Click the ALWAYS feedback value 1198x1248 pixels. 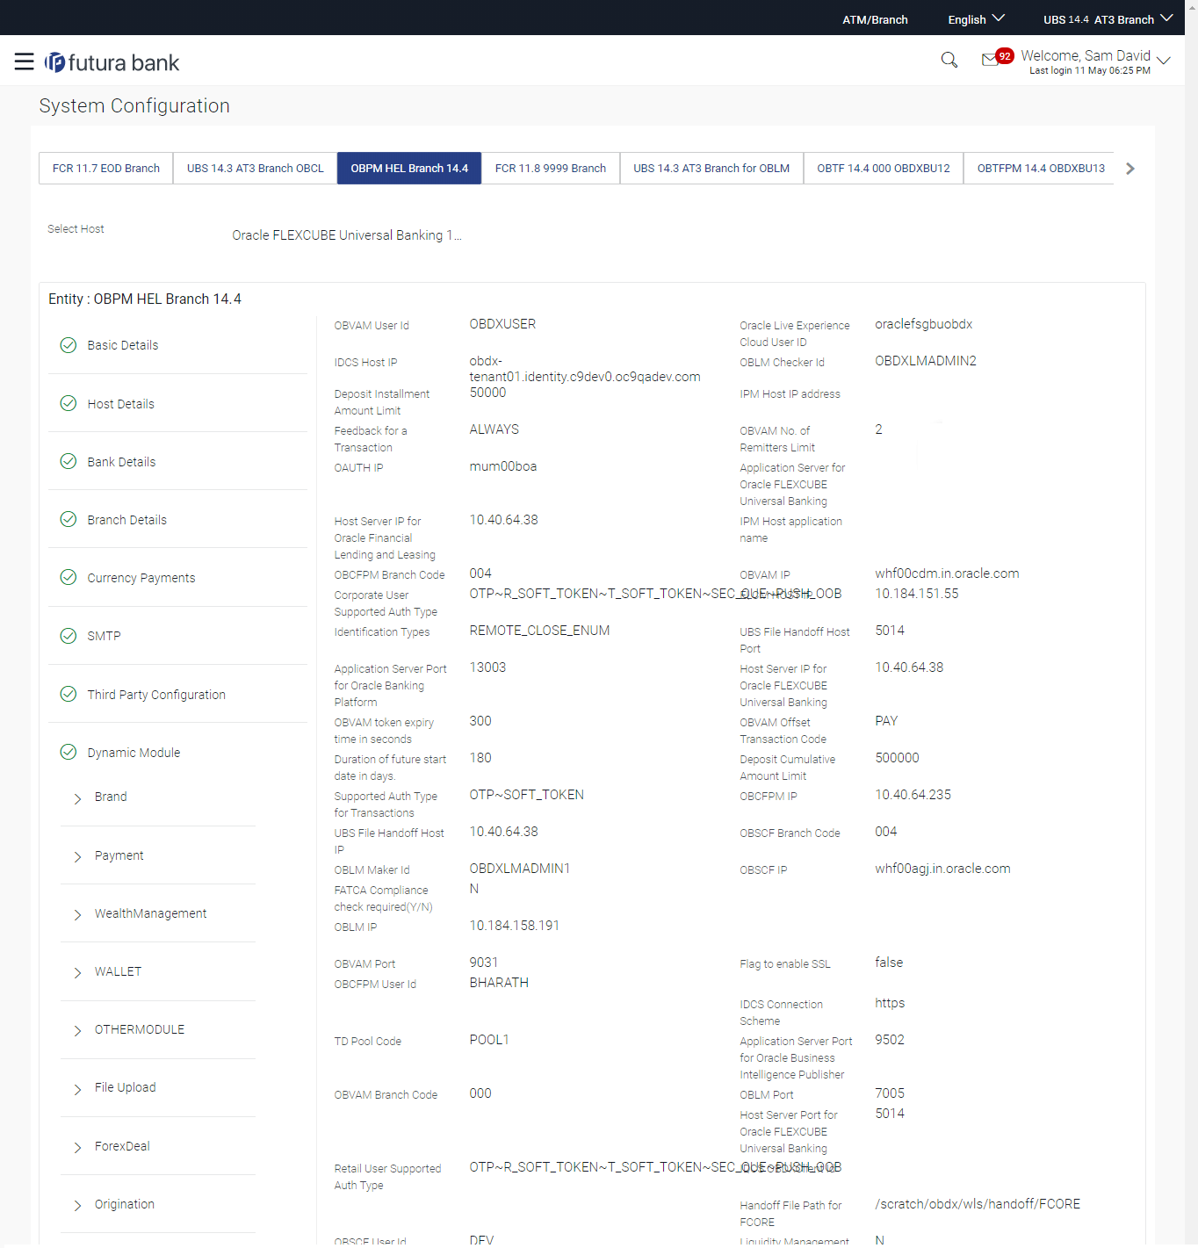click(494, 429)
